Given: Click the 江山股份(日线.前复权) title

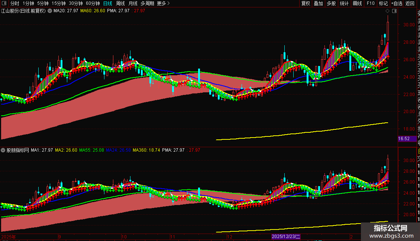Looking at the screenshot, I should (x=23, y=11).
